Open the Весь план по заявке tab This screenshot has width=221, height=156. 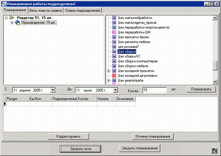click(46, 11)
